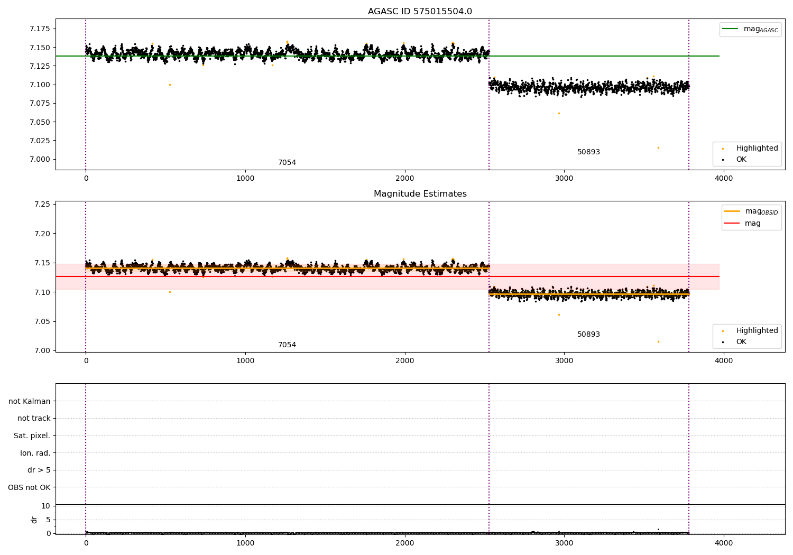793x555 pixels.
Task: Click the obsid label '7054' in the top plot
Action: [x=287, y=163]
